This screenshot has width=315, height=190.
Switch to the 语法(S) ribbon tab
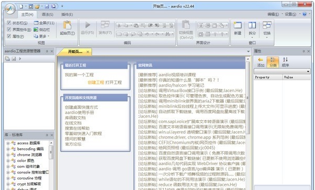pos(47,15)
